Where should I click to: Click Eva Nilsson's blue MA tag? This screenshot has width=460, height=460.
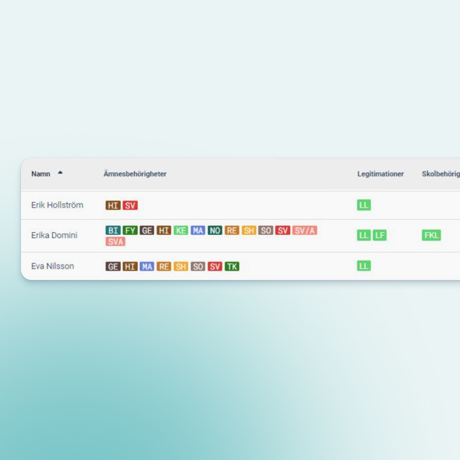(147, 266)
